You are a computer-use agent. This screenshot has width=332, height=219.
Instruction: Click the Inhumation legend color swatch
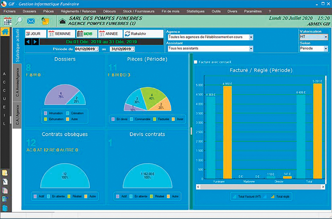46,113
